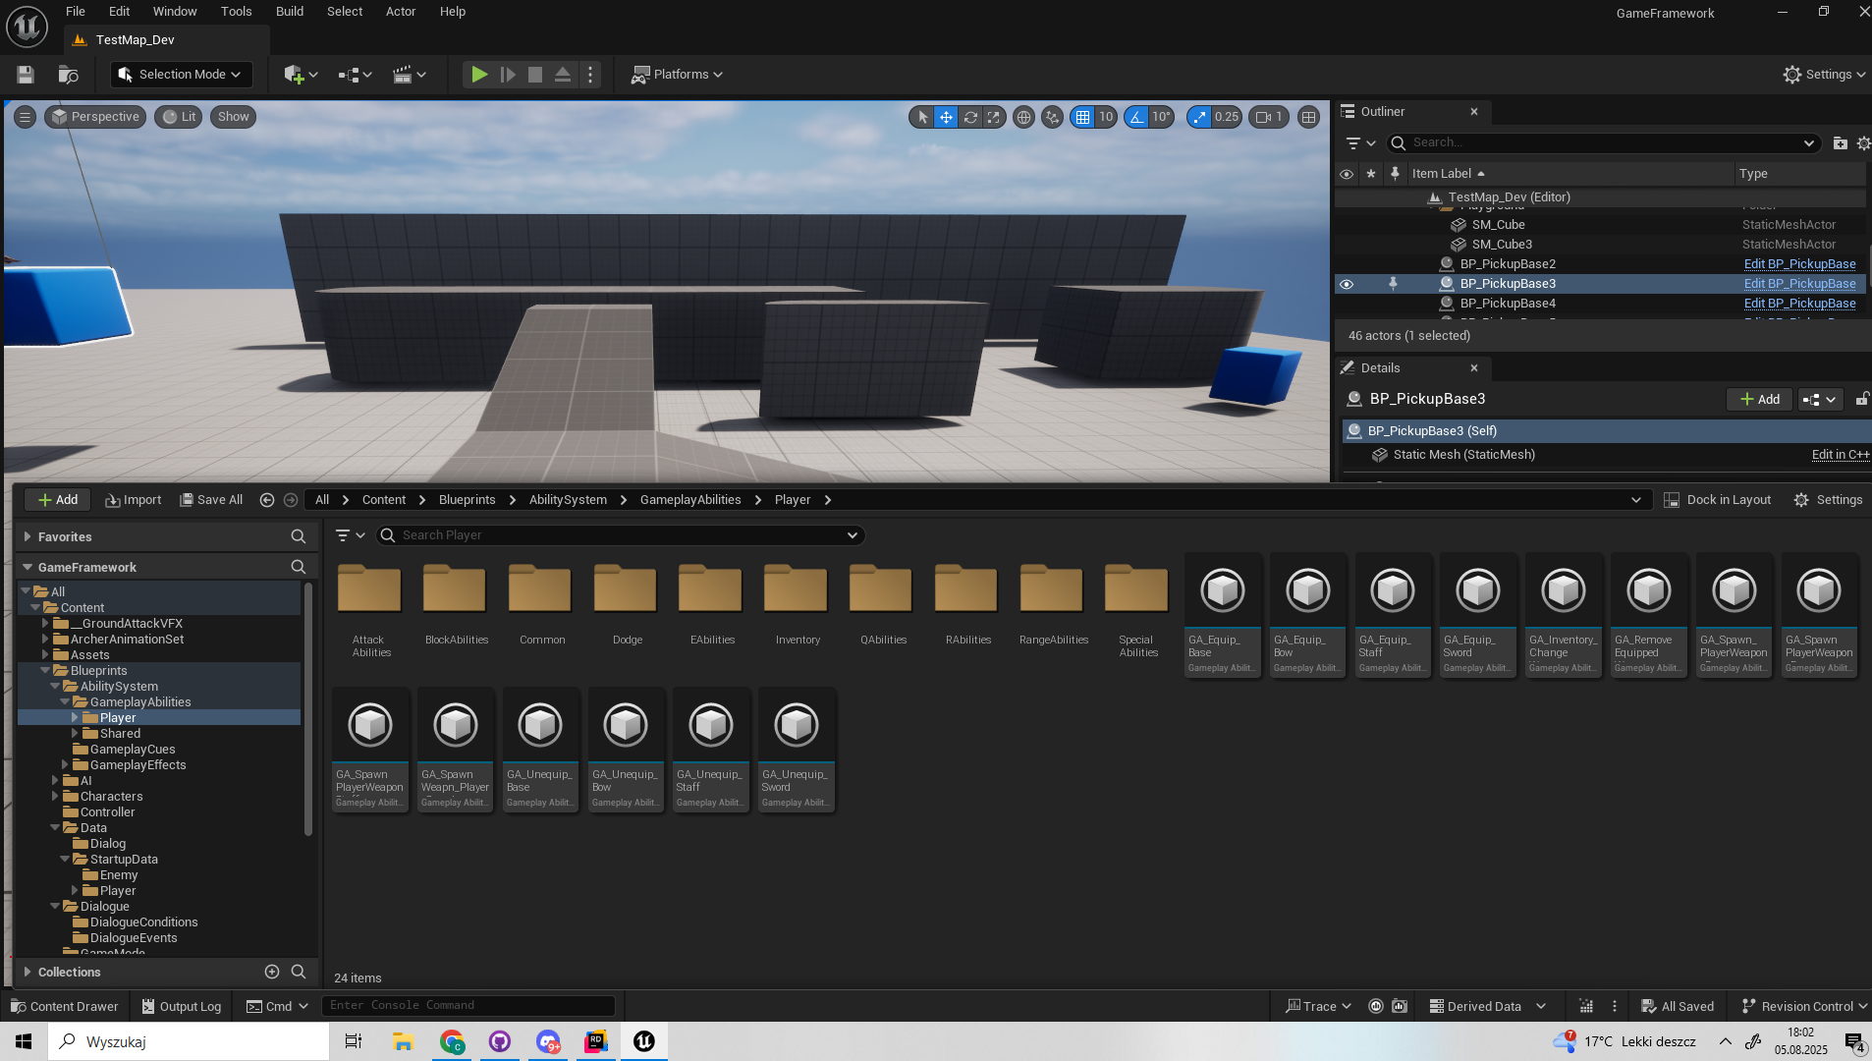Screen dimensions: 1872x1061
Task: Activate the translate (move) tool in the viewport
Action: coord(946,117)
